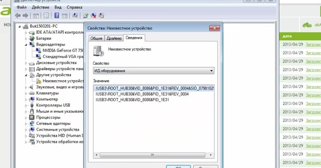The width and height of the screenshot is (321, 168).
Task: Select Устройства обработки tree item
Action: tap(59, 142)
